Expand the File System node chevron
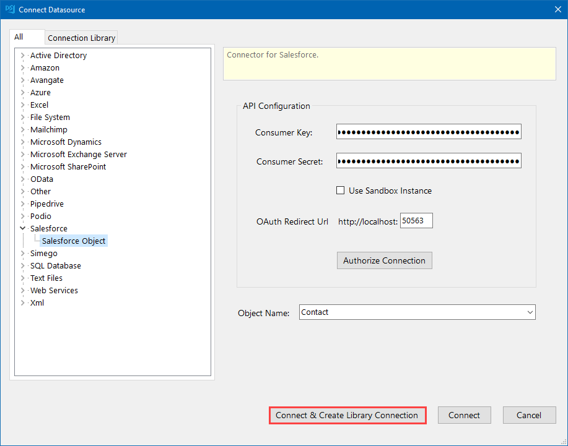Screen dimensions: 568x446 [22, 117]
